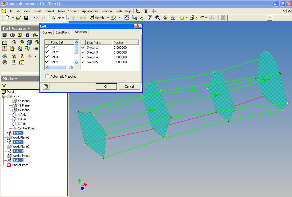This screenshot has width=292, height=197.
Task: Click the Position column header
Action: pos(125,43)
